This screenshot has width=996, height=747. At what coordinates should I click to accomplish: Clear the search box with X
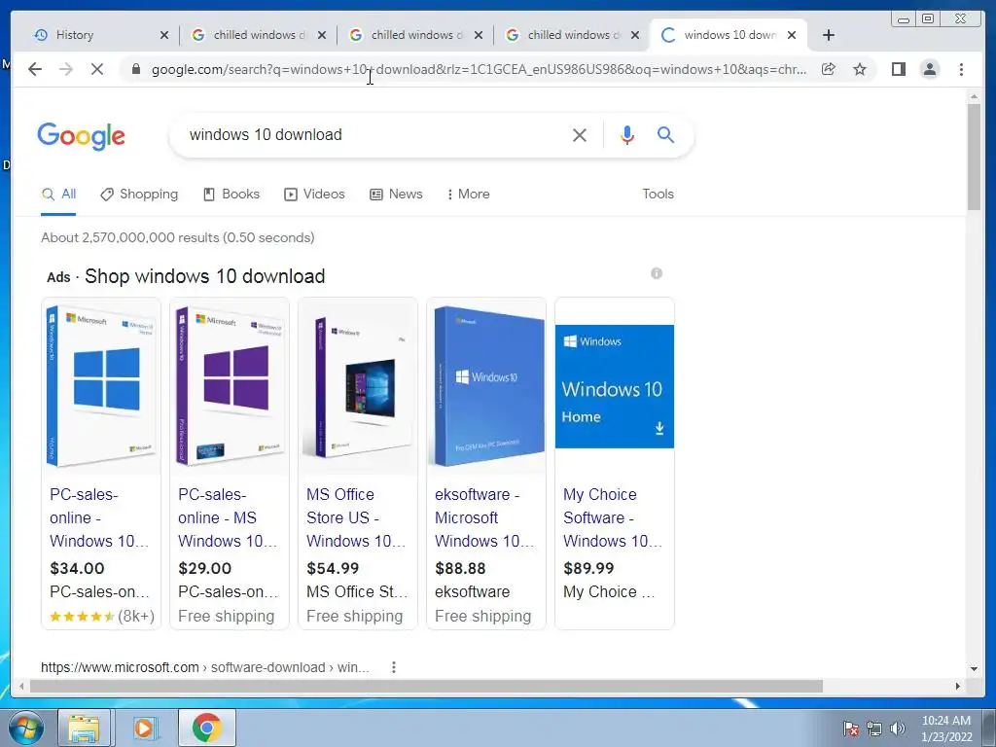coord(580,134)
